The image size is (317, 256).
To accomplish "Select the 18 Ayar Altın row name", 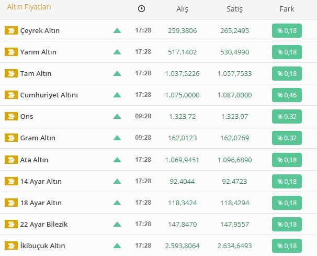I will point(41,203).
